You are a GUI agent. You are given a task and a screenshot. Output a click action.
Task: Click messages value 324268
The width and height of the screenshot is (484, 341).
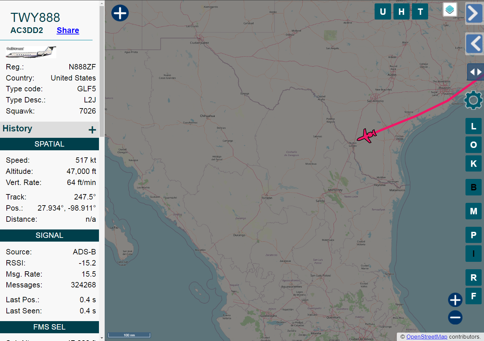click(83, 285)
